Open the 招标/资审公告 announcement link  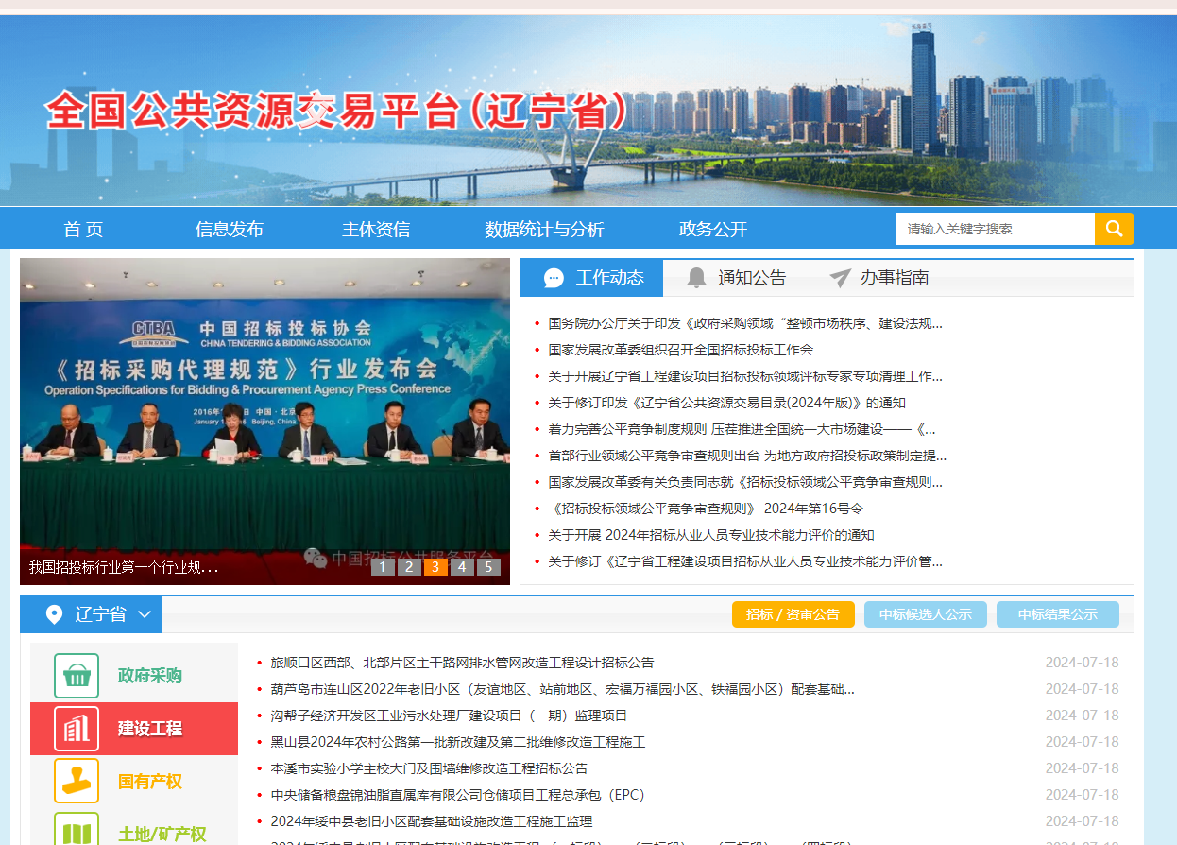pyautogui.click(x=793, y=613)
